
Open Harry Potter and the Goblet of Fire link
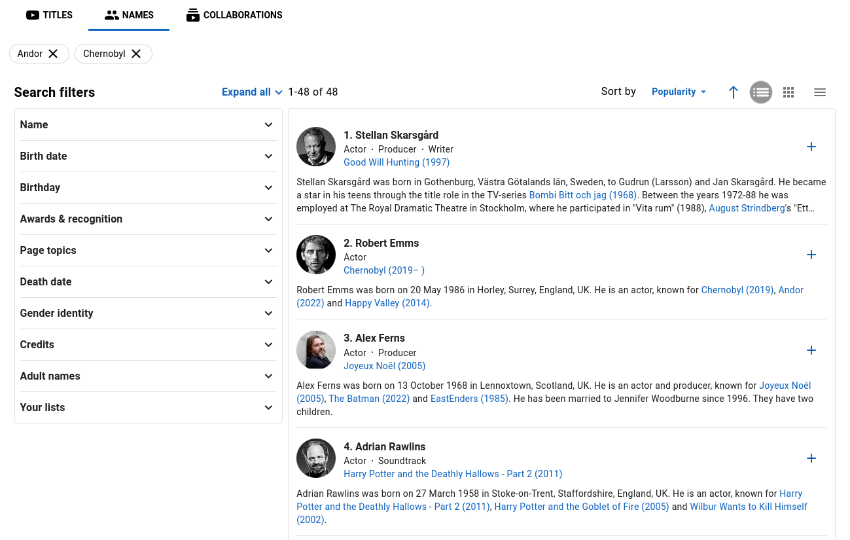click(x=582, y=507)
